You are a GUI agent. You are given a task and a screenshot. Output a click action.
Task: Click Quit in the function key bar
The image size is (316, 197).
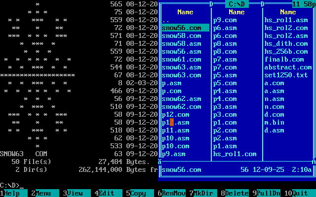[x=300, y=194]
